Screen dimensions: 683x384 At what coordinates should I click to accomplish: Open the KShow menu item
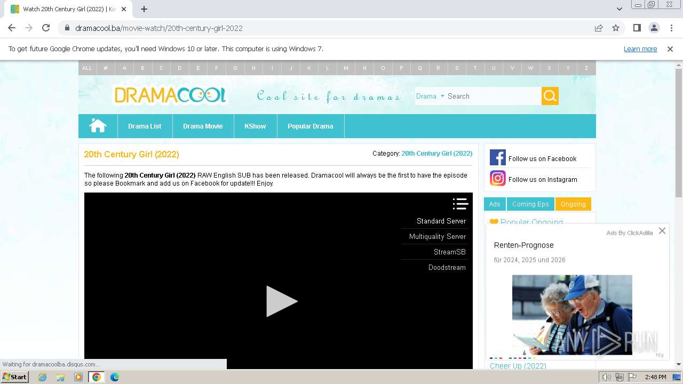click(255, 126)
